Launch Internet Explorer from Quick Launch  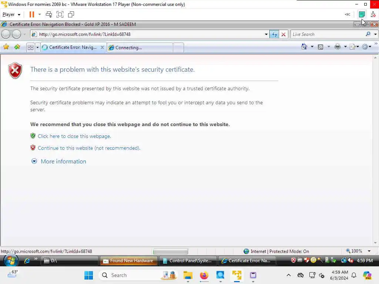click(x=27, y=261)
